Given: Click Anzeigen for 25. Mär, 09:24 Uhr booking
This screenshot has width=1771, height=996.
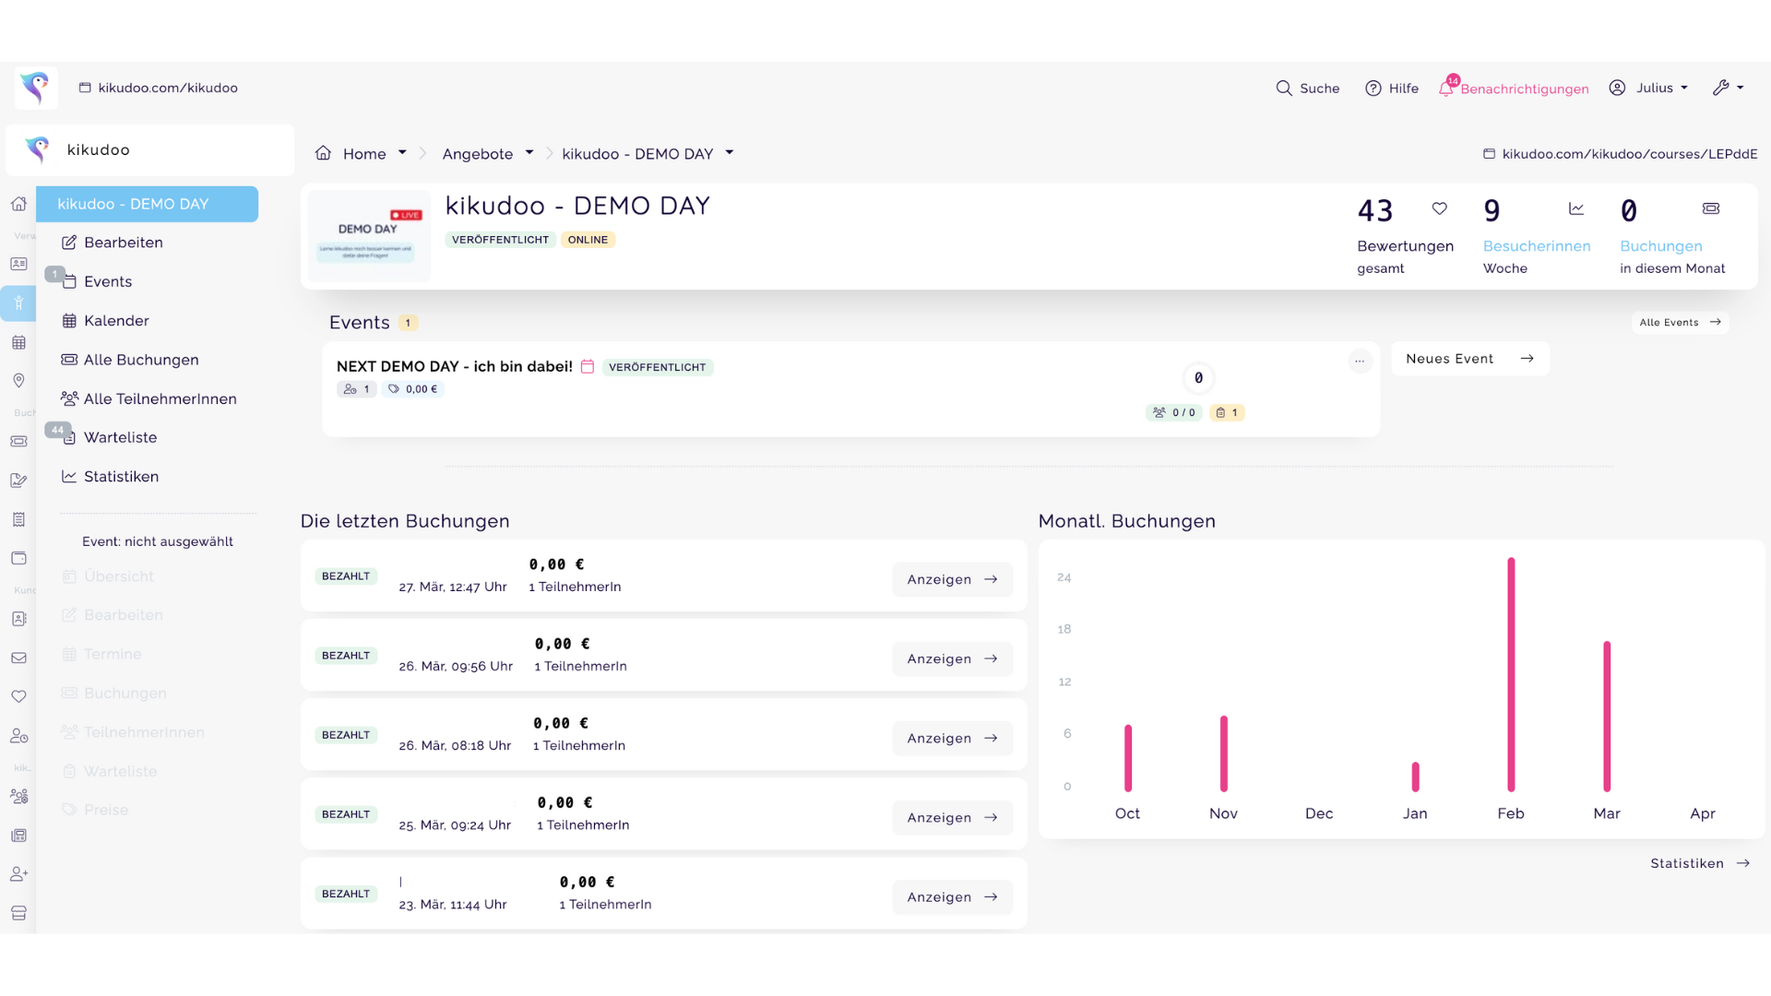Looking at the screenshot, I should click(x=952, y=817).
